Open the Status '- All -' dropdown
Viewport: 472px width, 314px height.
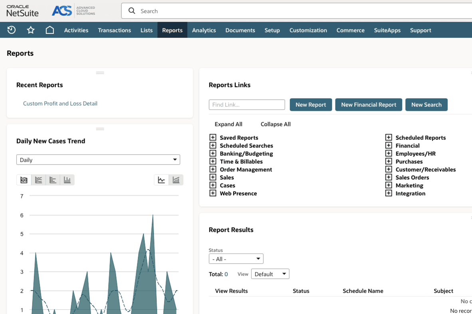[x=236, y=259]
